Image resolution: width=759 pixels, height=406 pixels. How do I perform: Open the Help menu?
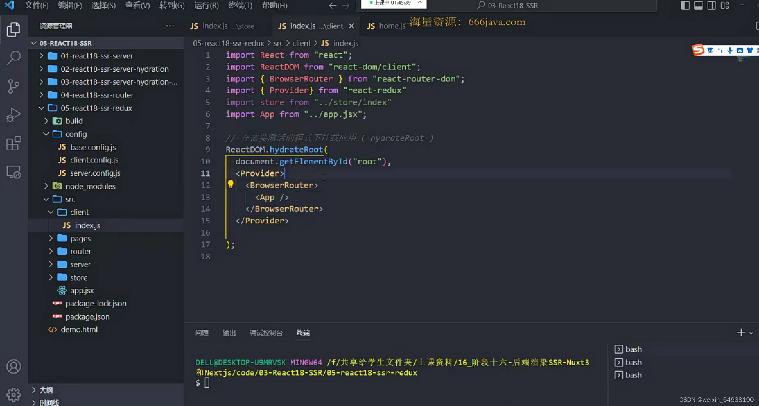click(x=275, y=5)
